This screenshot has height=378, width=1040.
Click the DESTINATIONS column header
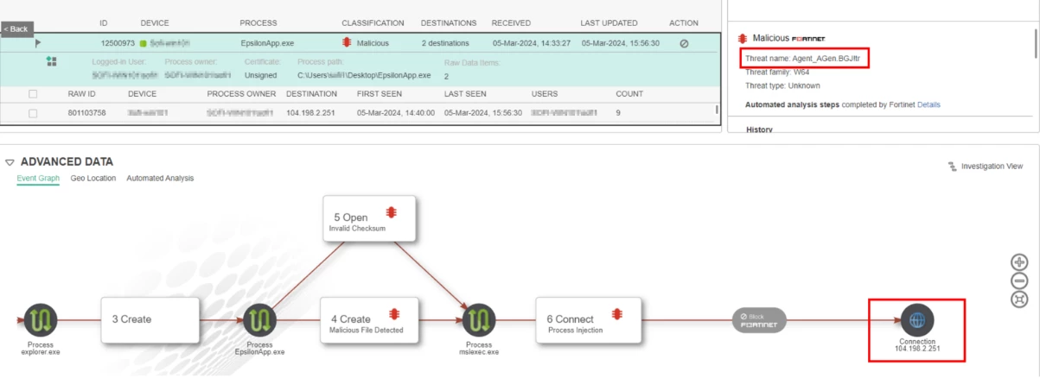[x=449, y=23]
